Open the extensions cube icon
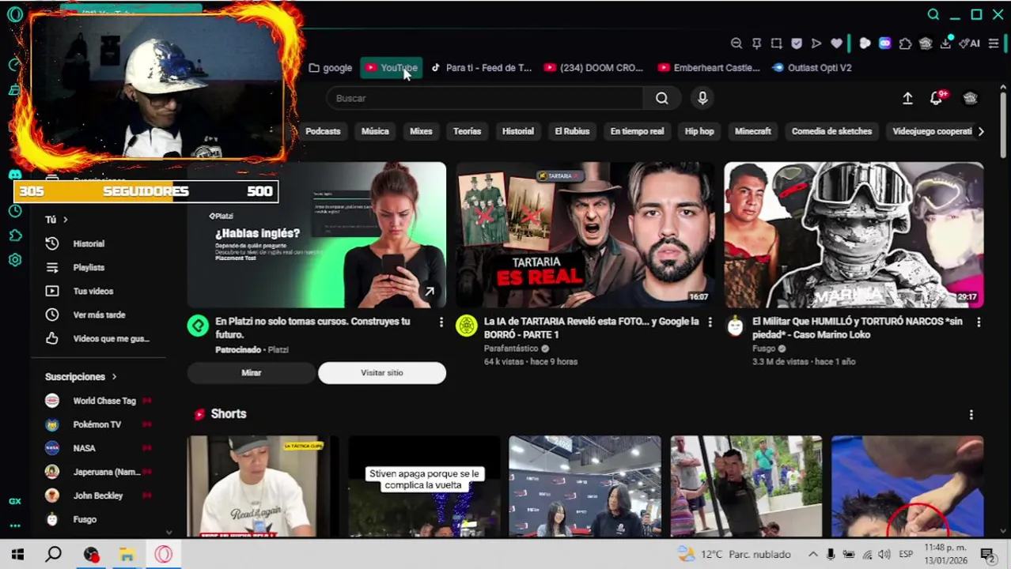This screenshot has width=1011, height=569. pyautogui.click(x=905, y=43)
